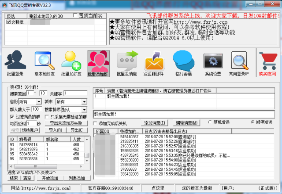Click the 结束 stop button
The height and width of the screenshot is (194, 282).
(14, 178)
